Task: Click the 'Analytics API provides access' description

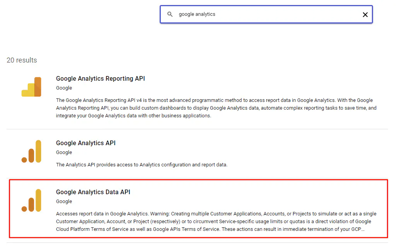Action: coord(141,165)
